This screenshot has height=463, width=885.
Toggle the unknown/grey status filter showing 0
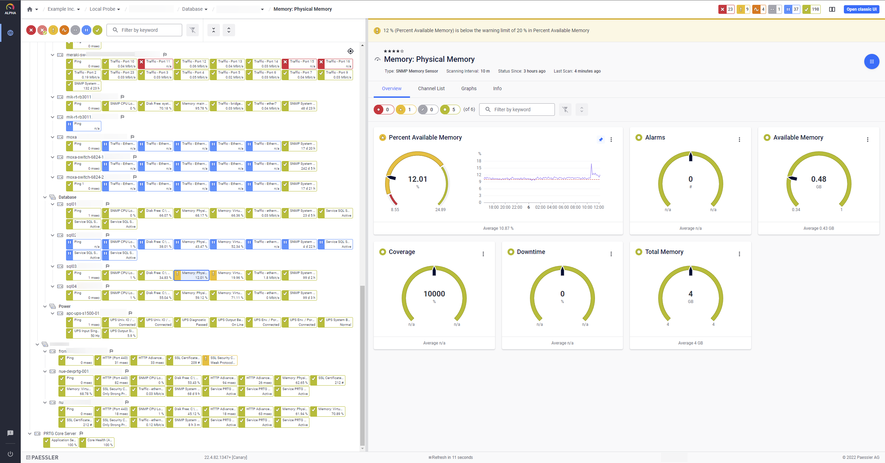pos(427,110)
